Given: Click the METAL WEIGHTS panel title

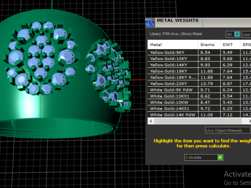Looking at the screenshot, I should tap(178, 20).
